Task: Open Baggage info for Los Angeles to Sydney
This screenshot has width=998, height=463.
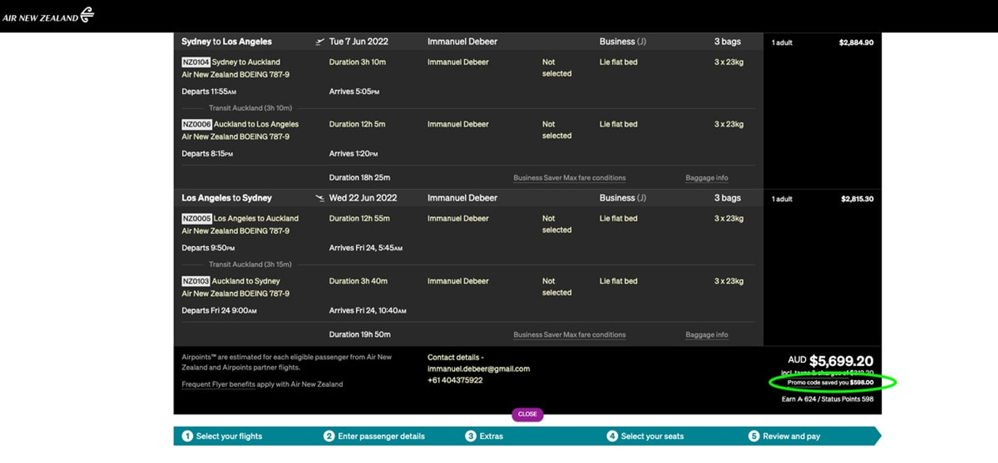Action: (x=706, y=335)
